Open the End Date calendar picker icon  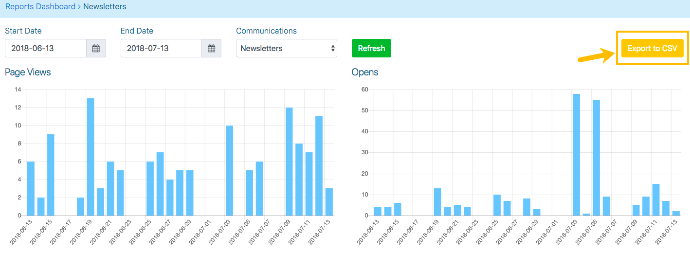211,48
